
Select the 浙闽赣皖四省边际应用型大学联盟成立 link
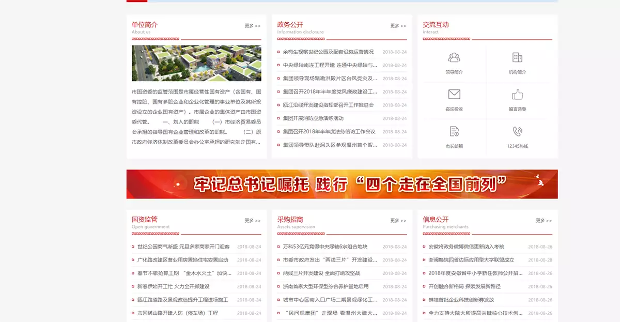coord(471,260)
